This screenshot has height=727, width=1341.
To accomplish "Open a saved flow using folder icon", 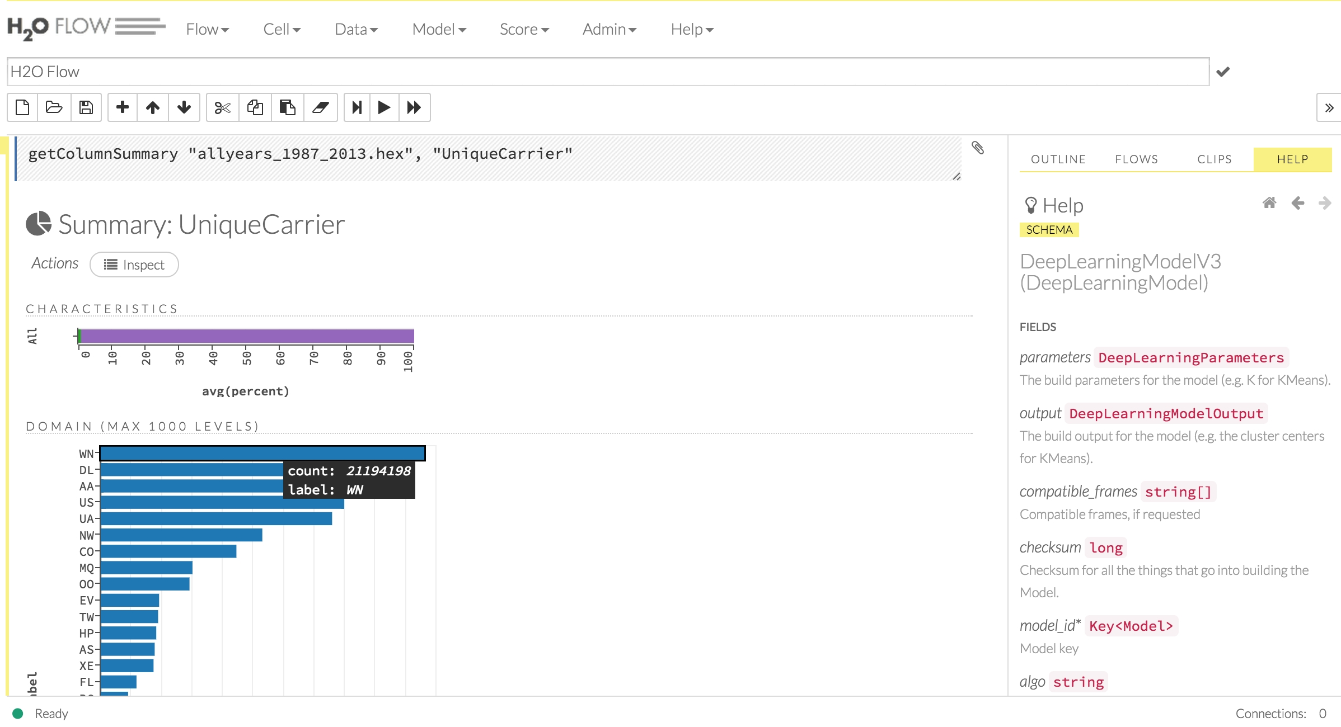I will (x=54, y=107).
